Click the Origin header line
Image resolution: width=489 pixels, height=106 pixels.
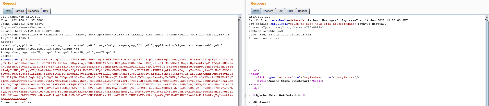tap(30, 31)
